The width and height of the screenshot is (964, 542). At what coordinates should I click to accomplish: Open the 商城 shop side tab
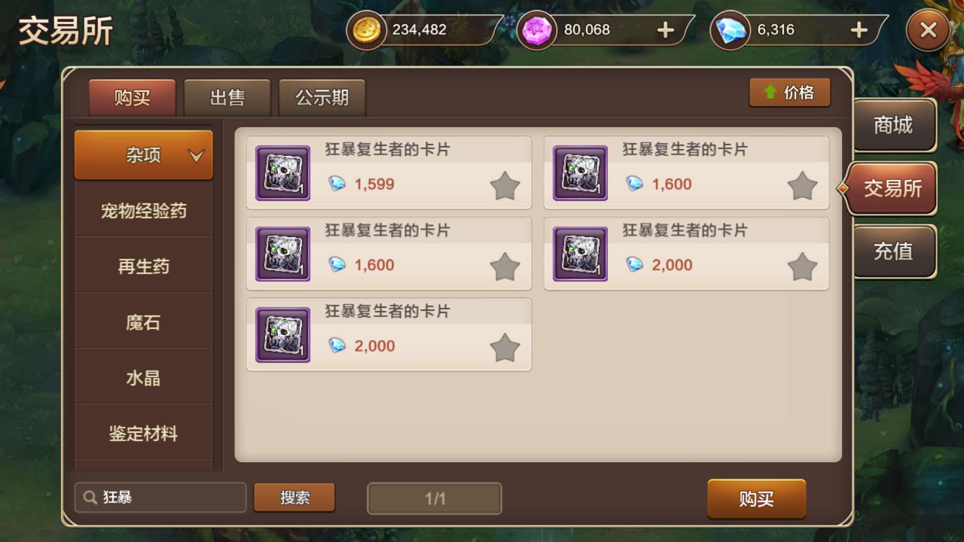click(894, 125)
